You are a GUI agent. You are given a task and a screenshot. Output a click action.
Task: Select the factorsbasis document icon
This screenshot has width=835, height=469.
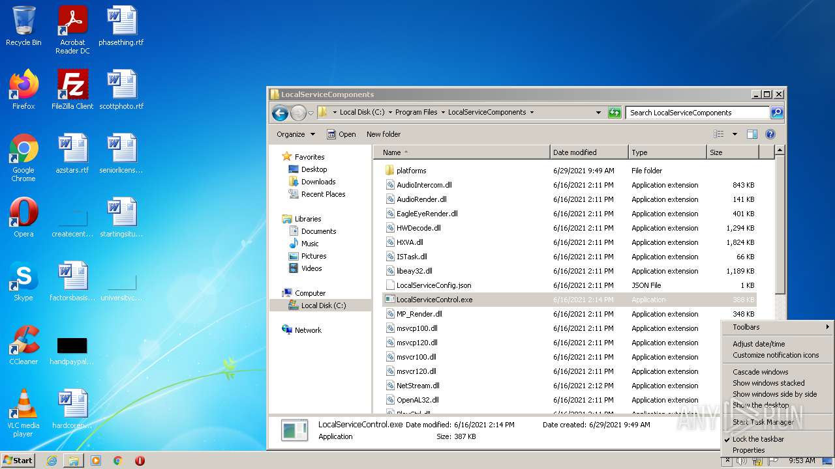72,281
